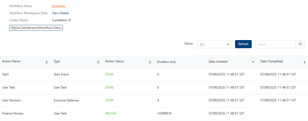Screen dimensions: 308x121
Task: Focus the Search input field
Action: pos(275,44)
